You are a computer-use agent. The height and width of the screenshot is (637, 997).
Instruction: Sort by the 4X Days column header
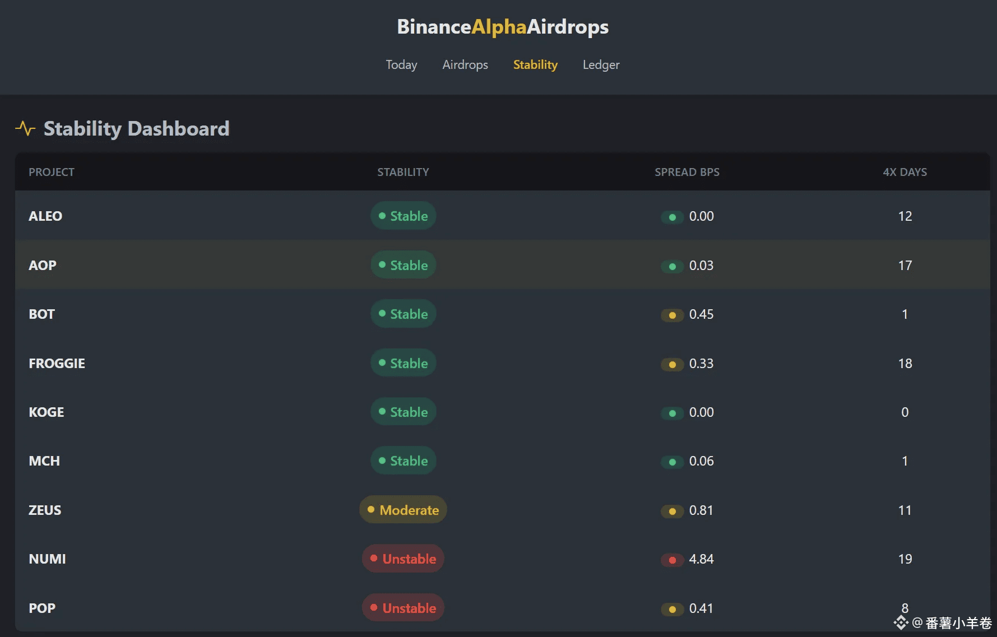coord(905,172)
